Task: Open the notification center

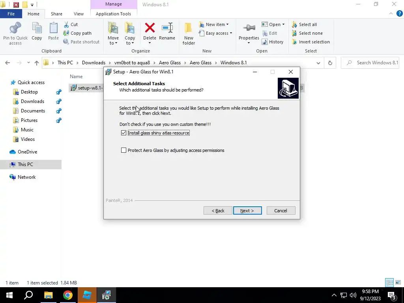Action: [392, 295]
